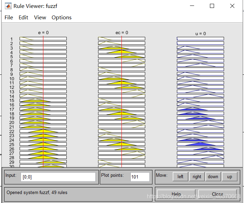Click the ec input plot of rule 18
244x203 pixels.
tap(122, 113)
